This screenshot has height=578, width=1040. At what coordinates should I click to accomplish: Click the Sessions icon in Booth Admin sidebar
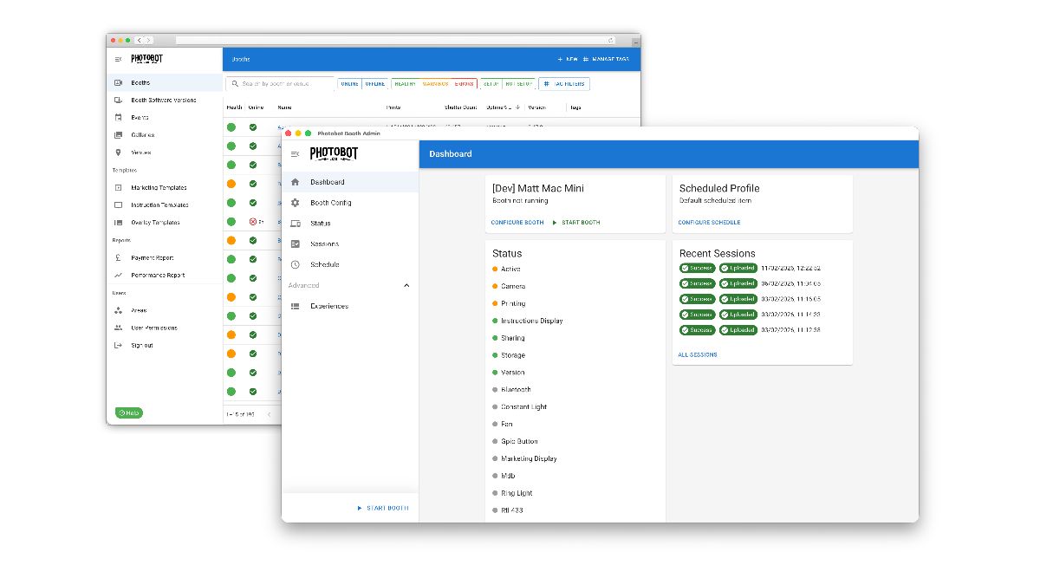296,244
